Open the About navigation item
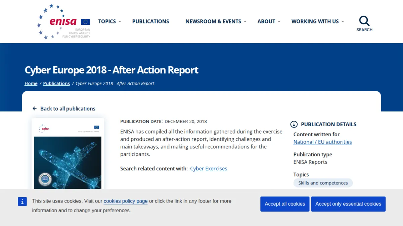 point(266,21)
